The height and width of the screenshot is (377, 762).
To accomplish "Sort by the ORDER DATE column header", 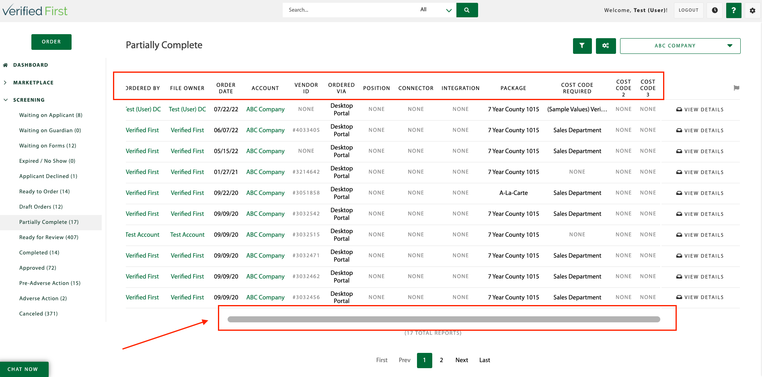I will coord(226,88).
